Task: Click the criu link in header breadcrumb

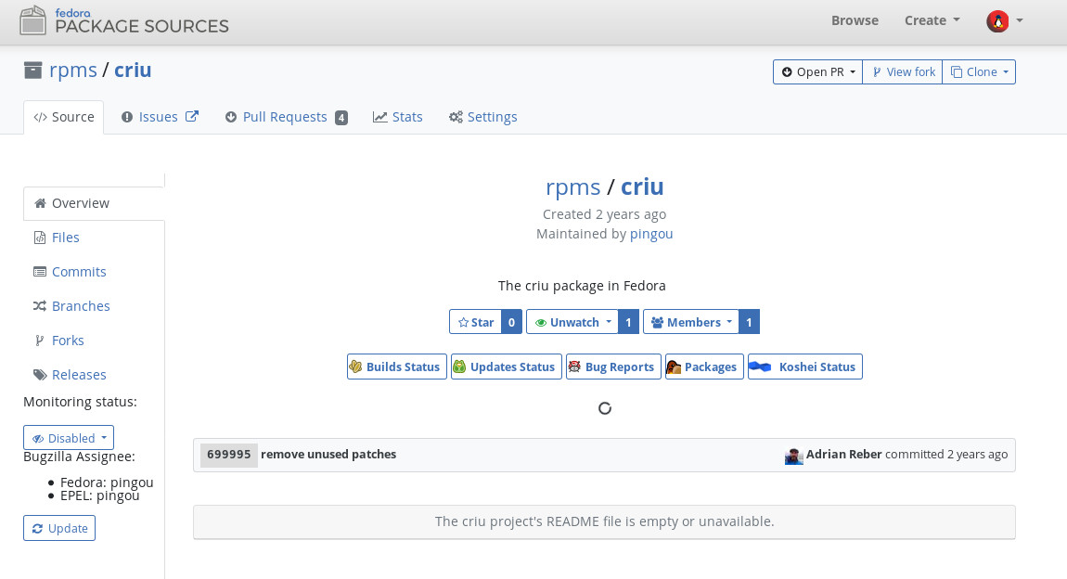Action: 133,71
